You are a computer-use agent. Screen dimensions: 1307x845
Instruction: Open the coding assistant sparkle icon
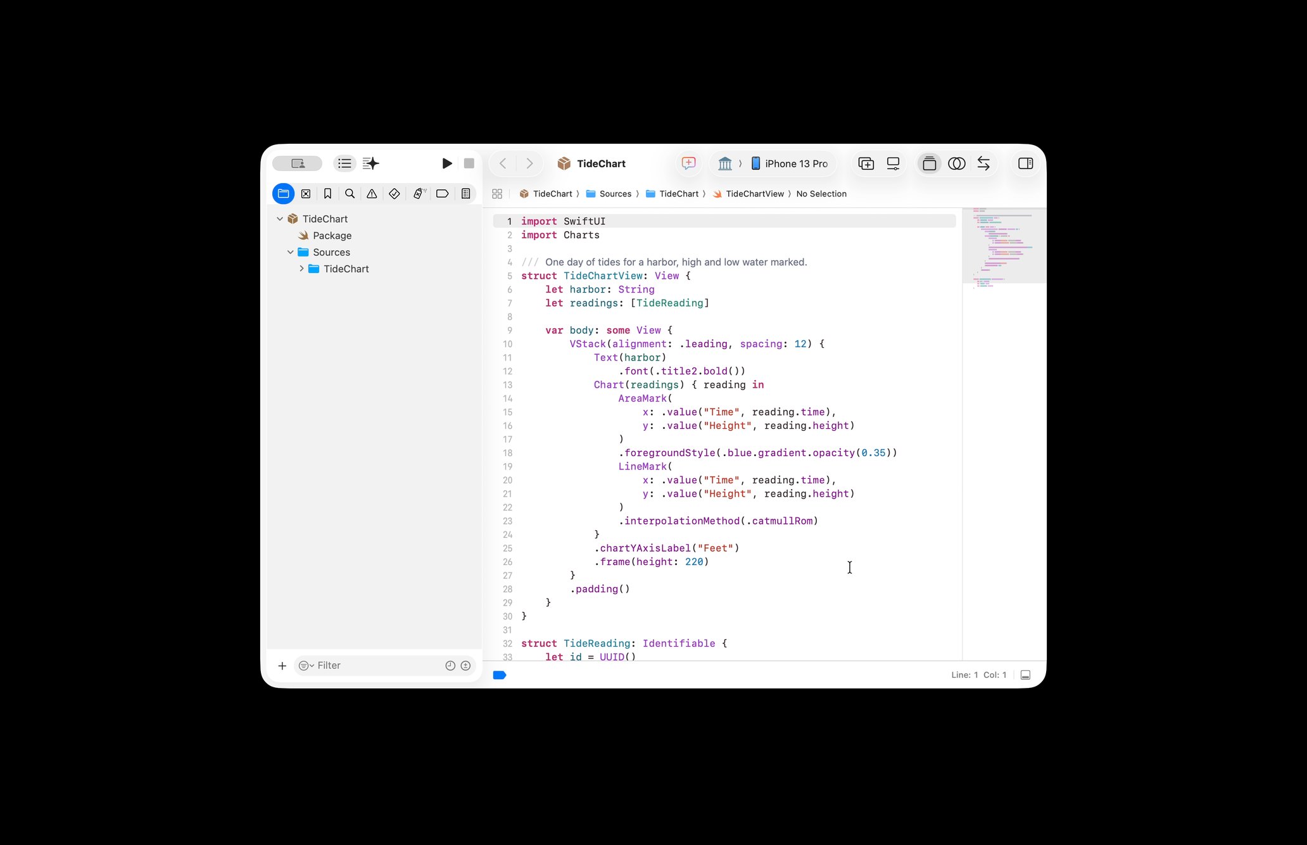click(x=371, y=163)
